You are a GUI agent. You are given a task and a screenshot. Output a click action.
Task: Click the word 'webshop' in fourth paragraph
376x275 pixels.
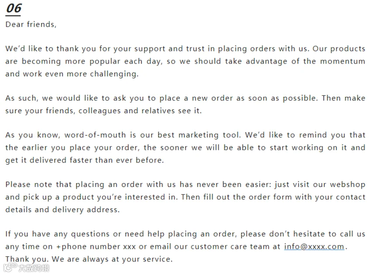pyautogui.click(x=348, y=185)
